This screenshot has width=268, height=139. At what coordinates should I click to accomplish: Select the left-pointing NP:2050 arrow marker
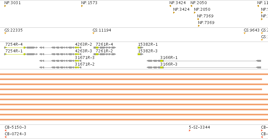point(191,6)
